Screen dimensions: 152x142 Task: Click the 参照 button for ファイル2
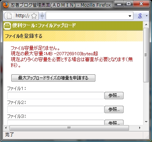114,109
